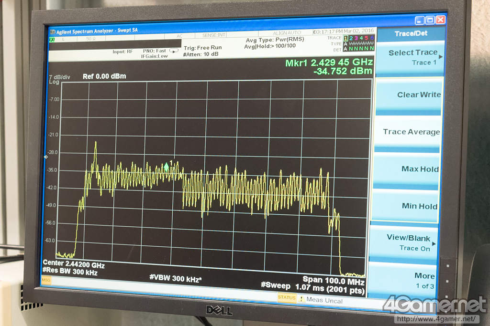Click the STATUS indicator in the status bar

tap(287, 298)
